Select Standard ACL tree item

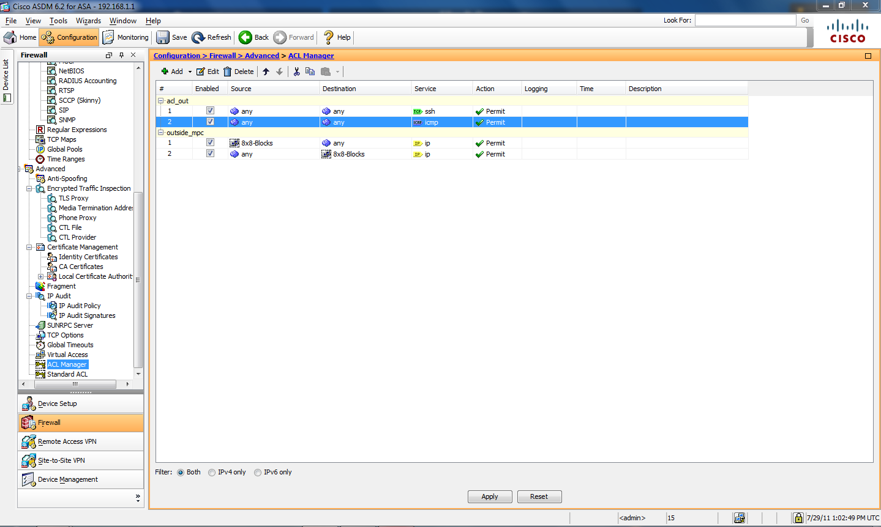coord(67,374)
